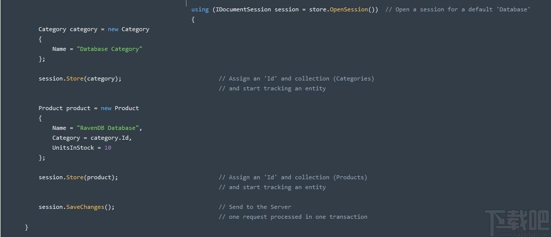This screenshot has width=551, height=237.
Task: Click the 'new' keyword before Product
Action: click(x=106, y=108)
